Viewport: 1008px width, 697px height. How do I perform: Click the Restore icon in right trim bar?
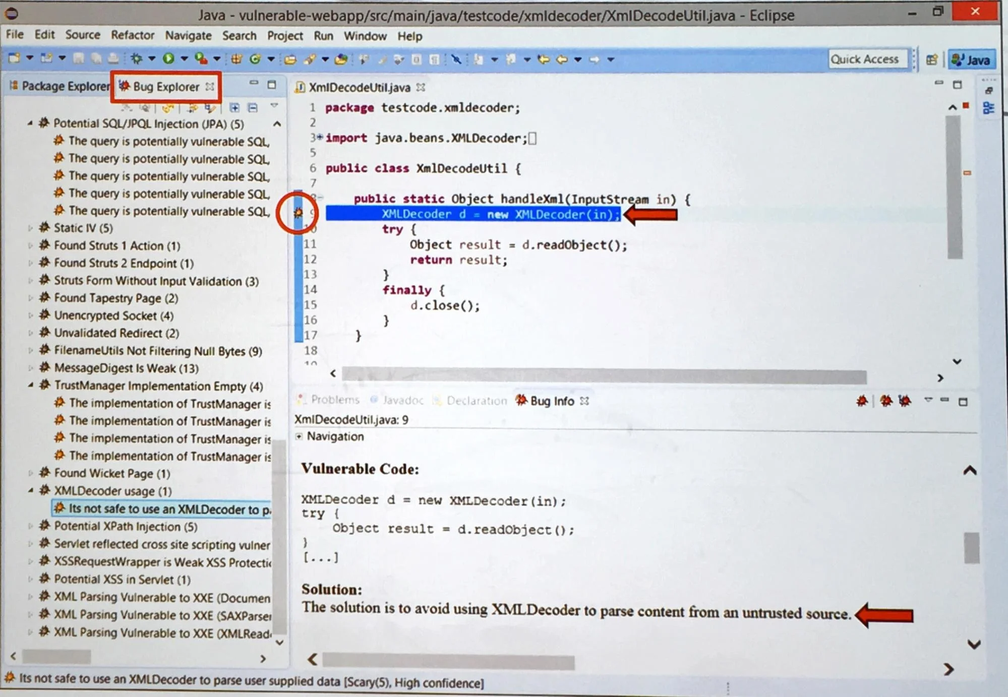pos(989,91)
